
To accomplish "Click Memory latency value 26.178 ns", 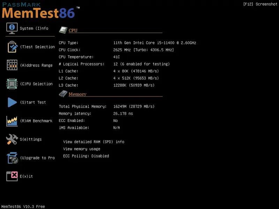I will (123, 114).
